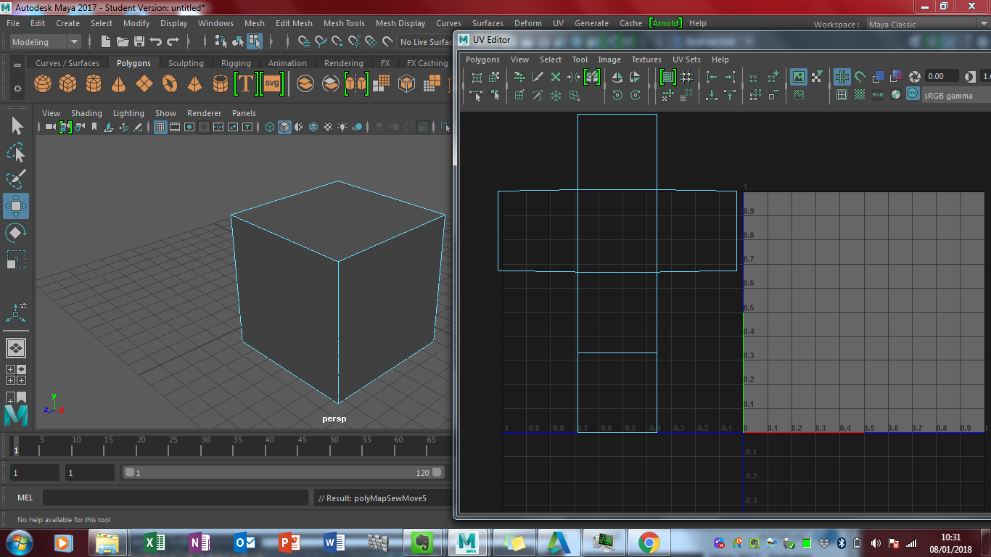The width and height of the screenshot is (991, 557).
Task: Open Google Chrome from the taskbar
Action: coord(648,542)
